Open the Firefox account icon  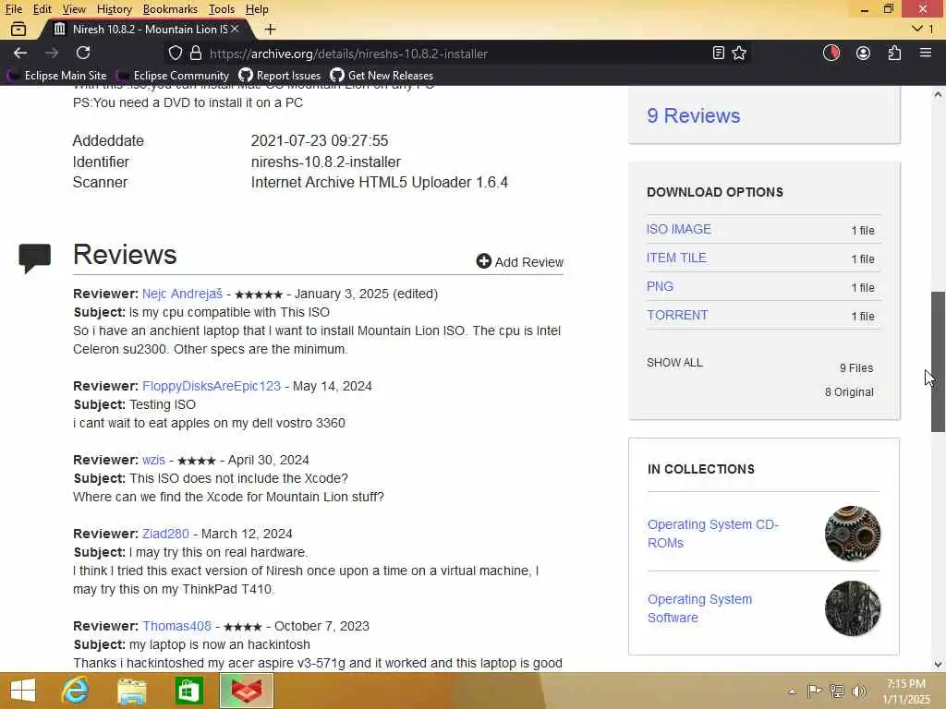[x=864, y=53]
